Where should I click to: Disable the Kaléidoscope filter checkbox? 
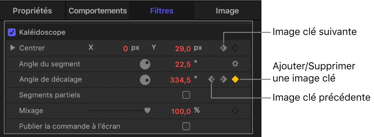point(12,32)
